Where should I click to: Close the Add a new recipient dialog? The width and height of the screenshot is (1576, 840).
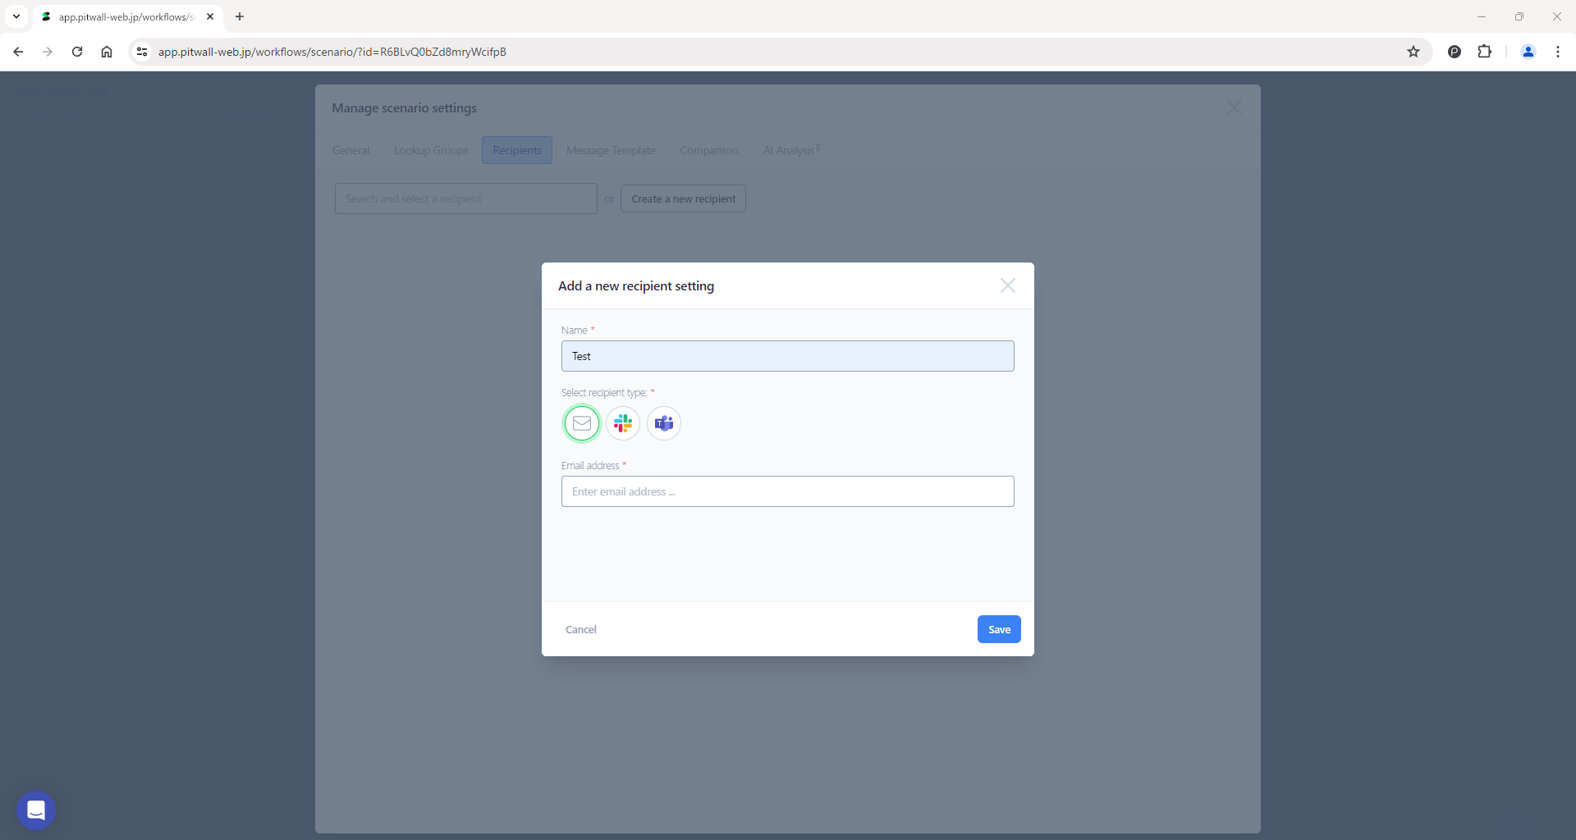pos(1007,285)
